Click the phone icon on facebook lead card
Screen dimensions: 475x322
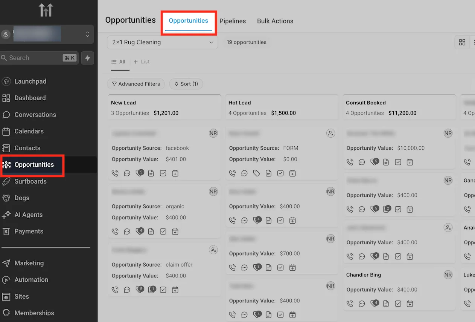tap(115, 173)
